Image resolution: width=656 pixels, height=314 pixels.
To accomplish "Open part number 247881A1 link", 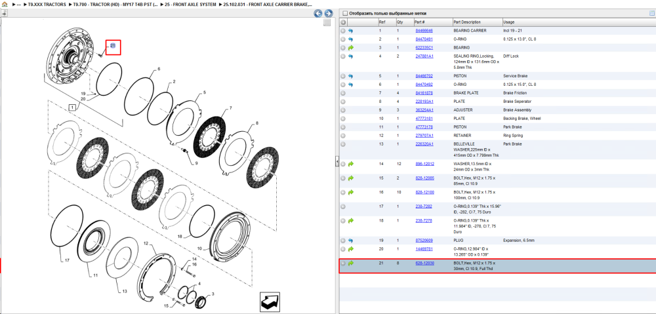I will coord(424,56).
